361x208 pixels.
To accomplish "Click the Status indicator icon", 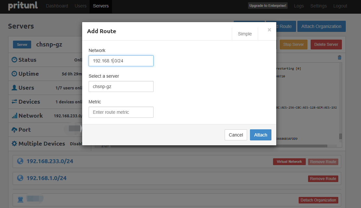I will 14,60.
